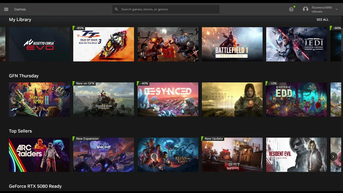
Task: Open the hamburger navigation menu
Action: [6, 9]
